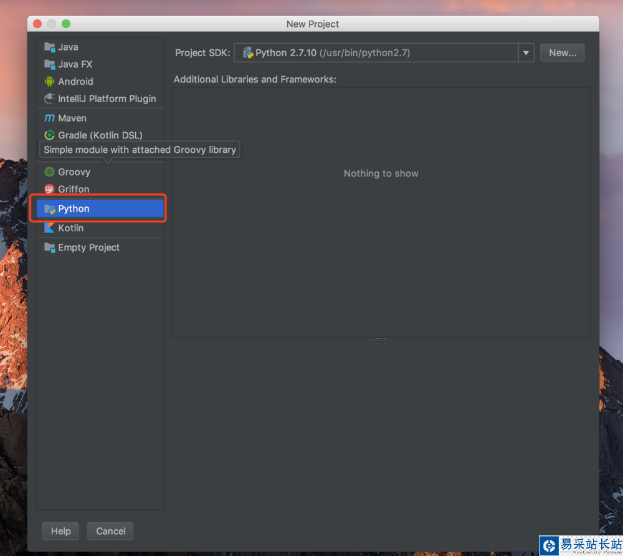Select the Empty Project label

click(x=88, y=247)
